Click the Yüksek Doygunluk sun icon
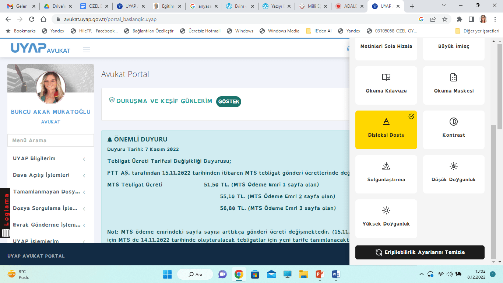Image resolution: width=503 pixels, height=283 pixels. (386, 210)
